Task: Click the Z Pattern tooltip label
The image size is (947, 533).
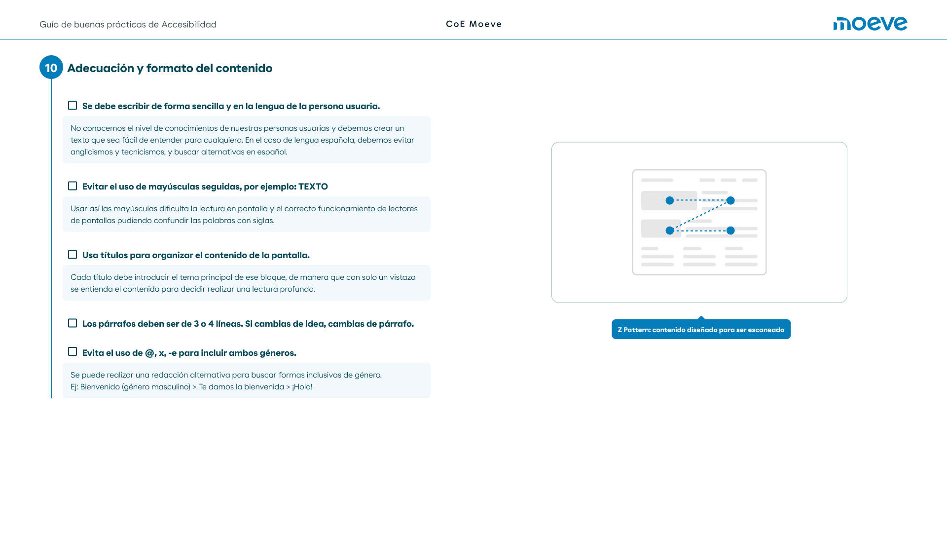Action: (x=700, y=330)
